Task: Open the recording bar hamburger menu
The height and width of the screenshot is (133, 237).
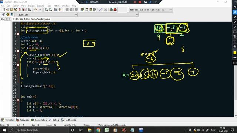Action: pos(82,2)
